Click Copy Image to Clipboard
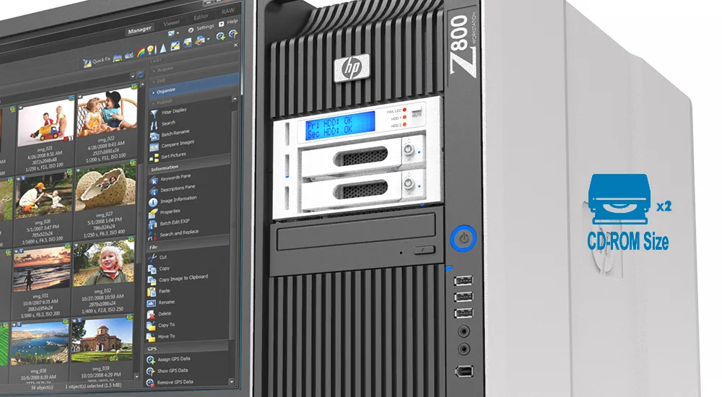The image size is (722, 397). (x=178, y=279)
